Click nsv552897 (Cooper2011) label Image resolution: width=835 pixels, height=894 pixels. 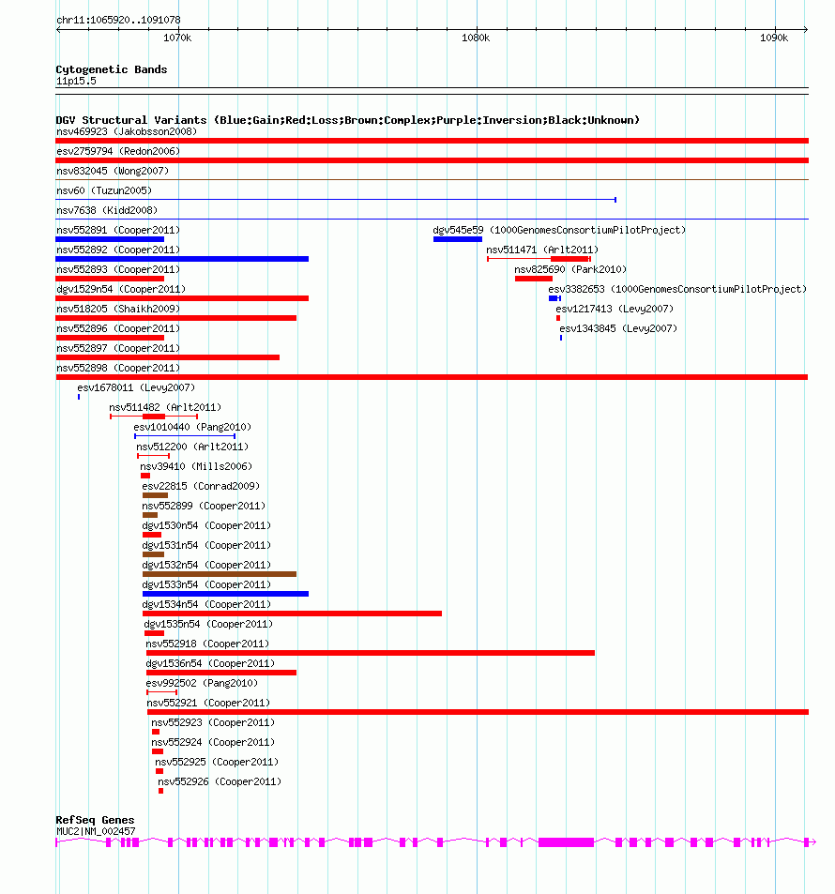click(x=118, y=348)
